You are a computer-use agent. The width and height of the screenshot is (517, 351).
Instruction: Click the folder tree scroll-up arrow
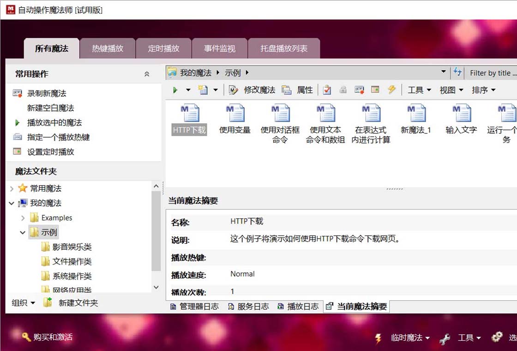click(x=156, y=187)
